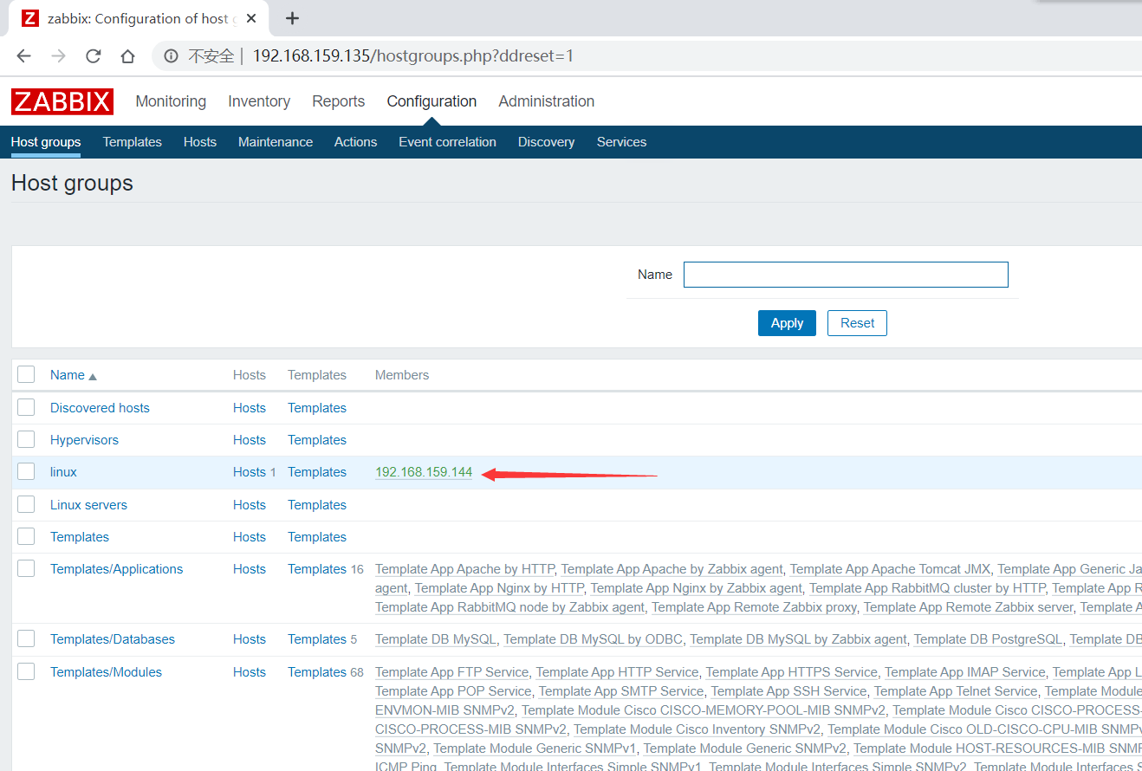Open the Configuration menu
1142x771 pixels.
[x=431, y=101]
